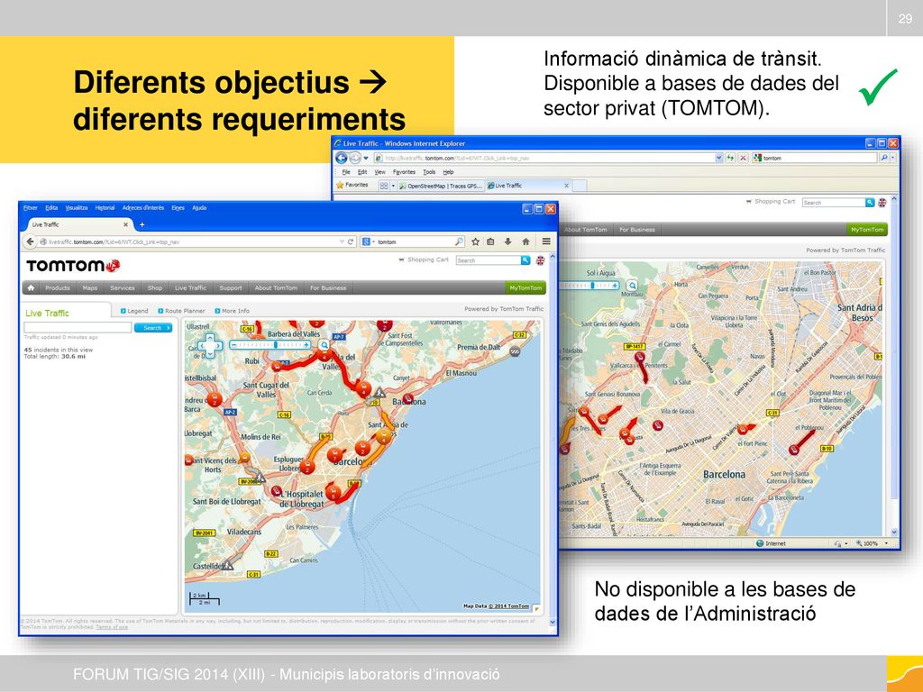This screenshot has height=692, width=923.
Task: Open the Legend link
Action: pyautogui.click(x=134, y=311)
